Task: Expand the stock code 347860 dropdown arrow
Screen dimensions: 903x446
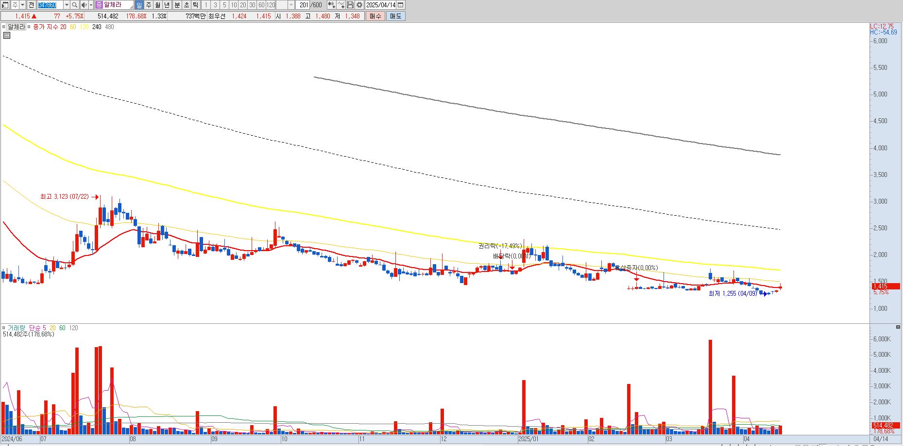Action: pos(67,5)
